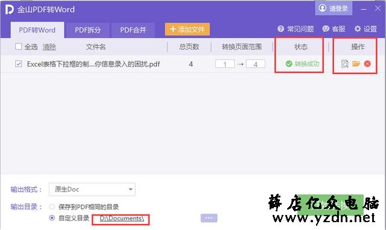Screen dimensions: 386x230
Task: Click the Kingsoft PDF app logo icon
Action: coord(9,10)
